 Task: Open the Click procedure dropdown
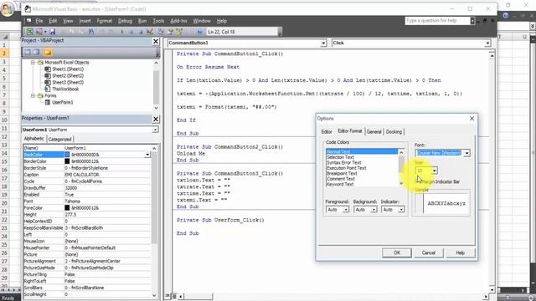487,43
